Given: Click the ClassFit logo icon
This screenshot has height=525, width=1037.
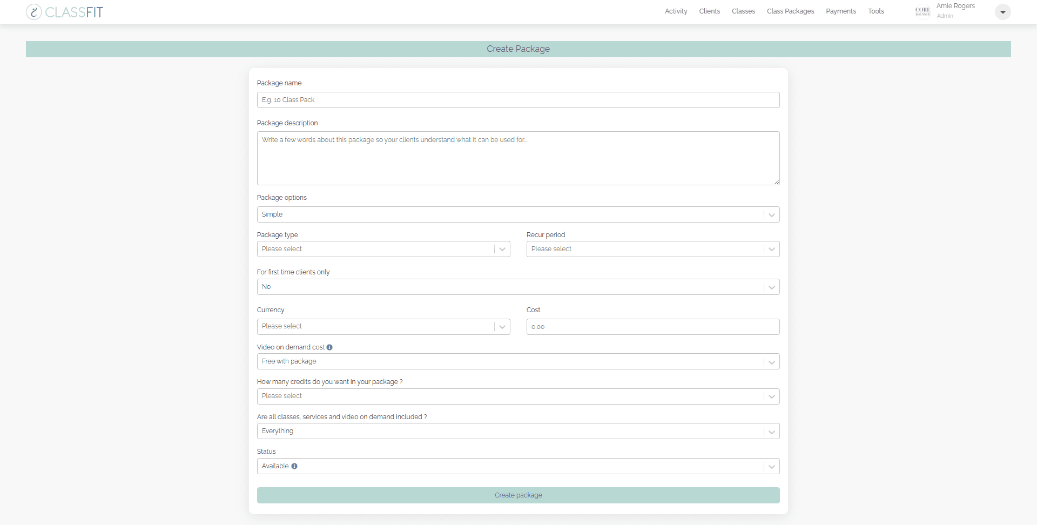Looking at the screenshot, I should 34,12.
